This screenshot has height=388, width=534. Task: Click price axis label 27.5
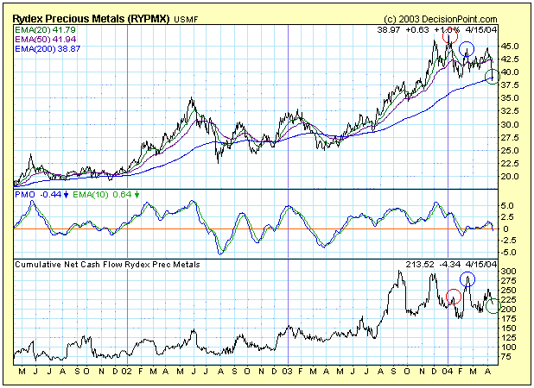click(x=510, y=138)
